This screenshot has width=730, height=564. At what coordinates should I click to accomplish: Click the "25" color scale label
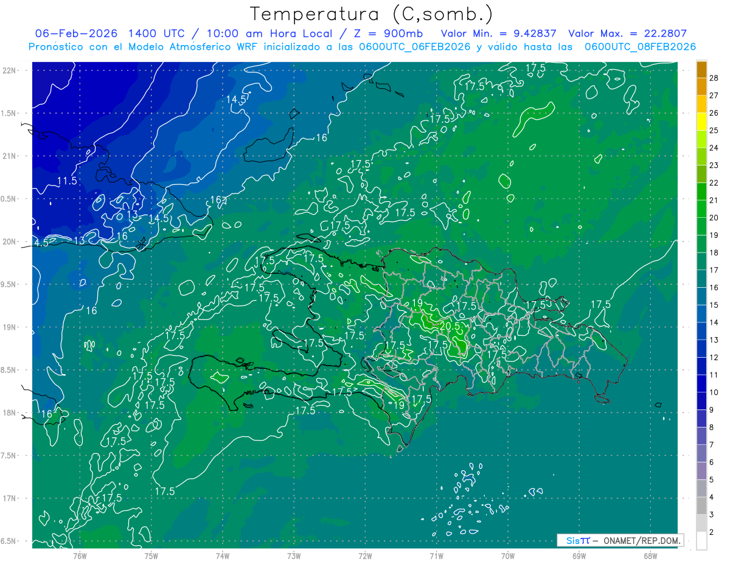715,130
